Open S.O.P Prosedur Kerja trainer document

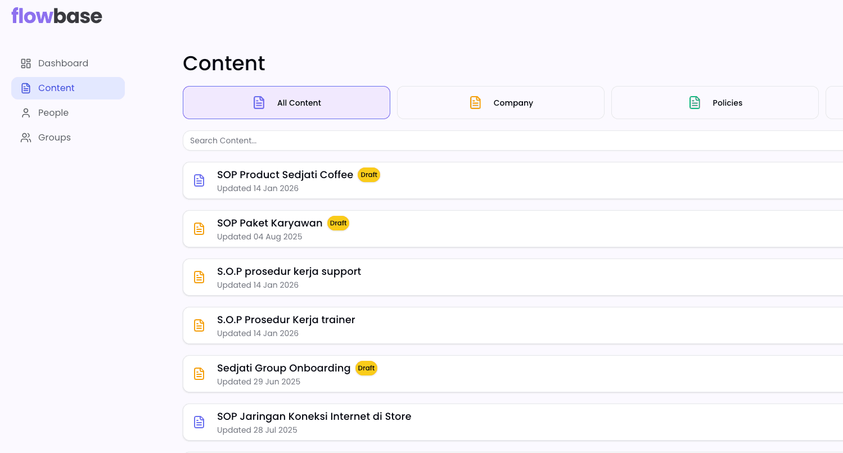click(286, 320)
